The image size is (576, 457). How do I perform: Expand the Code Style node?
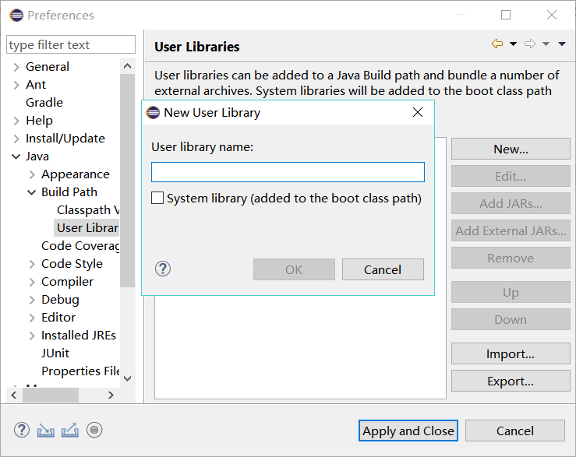(32, 264)
